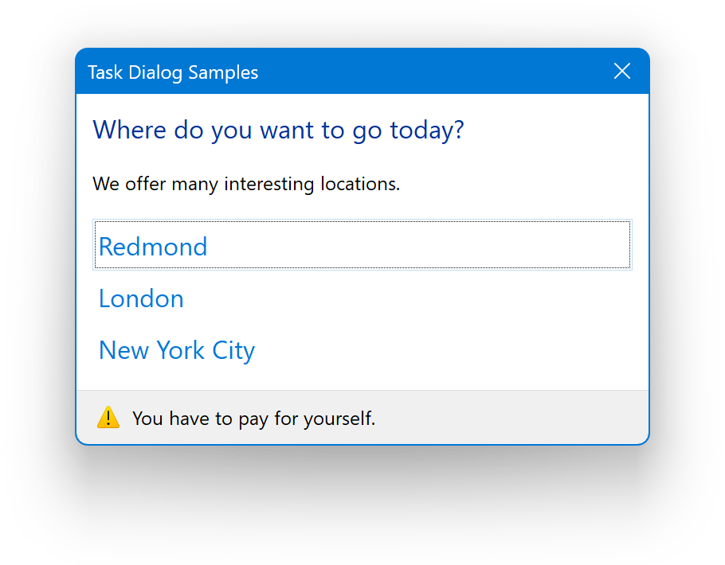Viewport: 725px width, 565px height.
Task: Click the Task Dialog Samples title bar
Action: 359,72
